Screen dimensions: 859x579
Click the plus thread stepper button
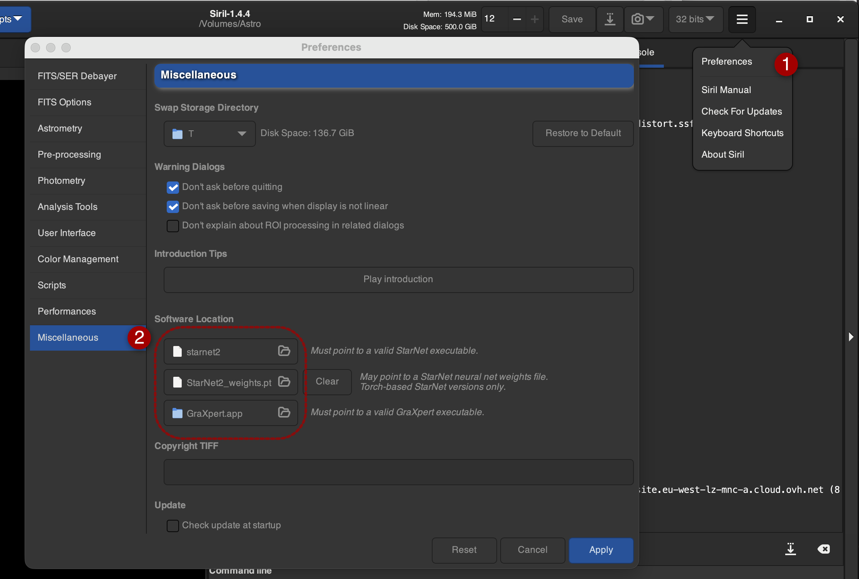coord(534,19)
